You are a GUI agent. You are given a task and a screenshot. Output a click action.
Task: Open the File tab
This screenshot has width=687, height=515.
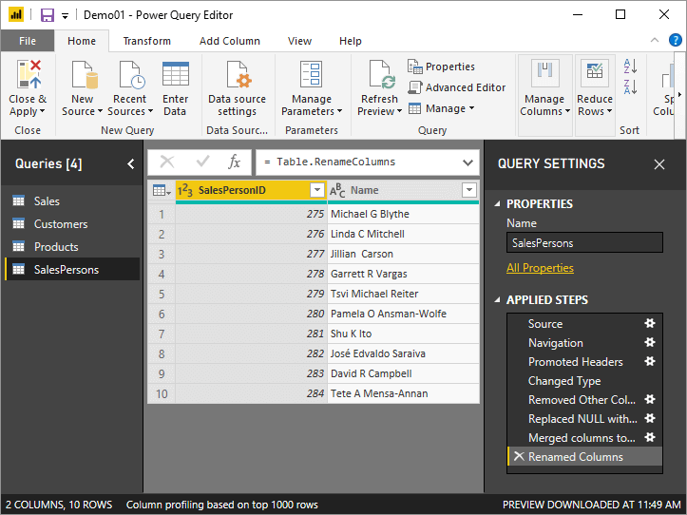pos(28,41)
